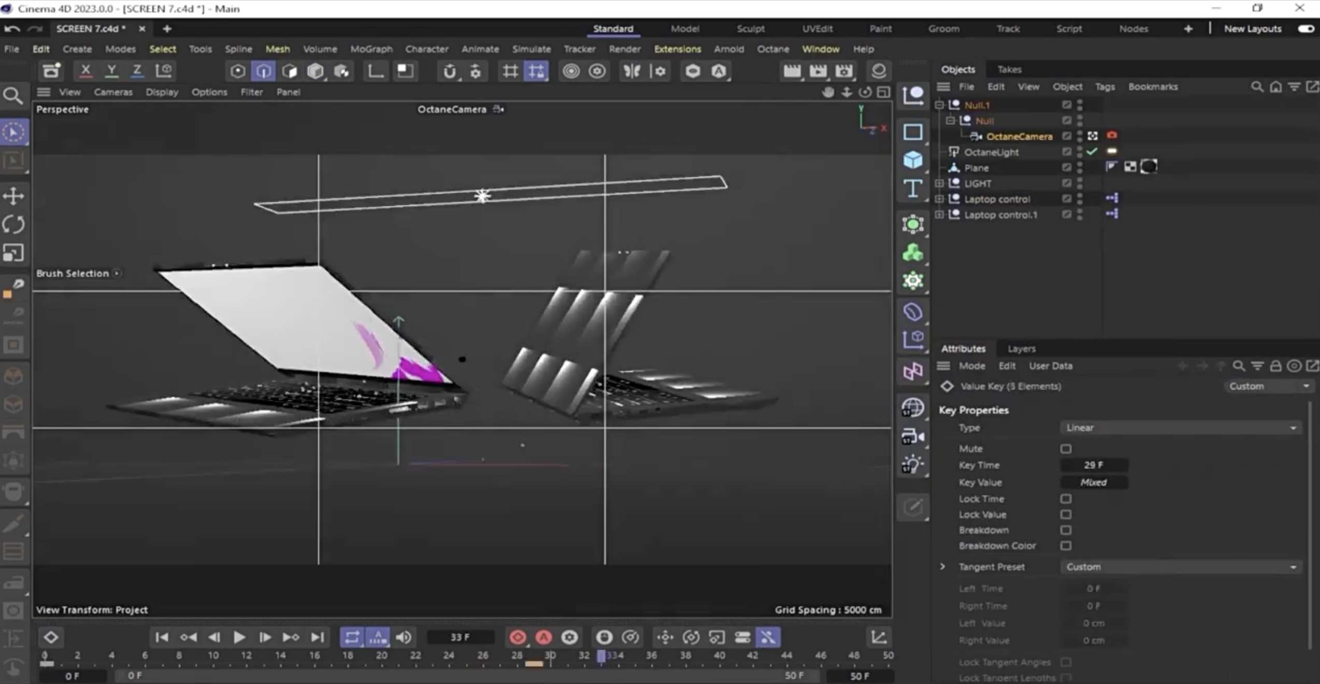Open the MoGraph menu
Viewport: 1320px width, 684px height.
pos(371,49)
